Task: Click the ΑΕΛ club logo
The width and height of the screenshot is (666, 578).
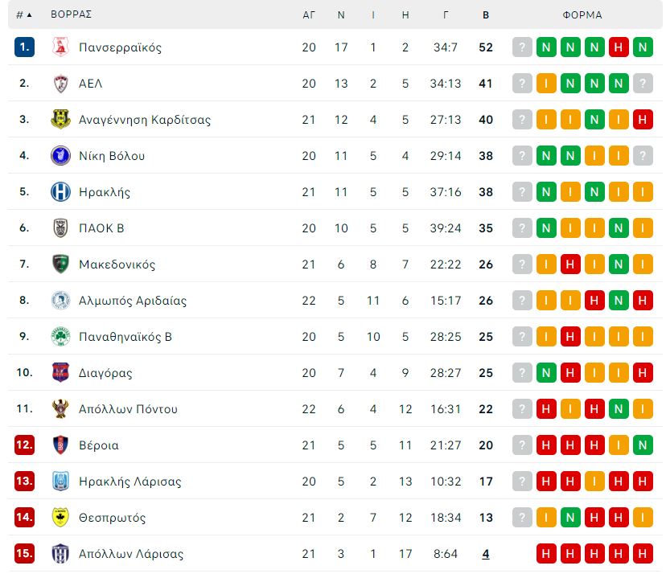Action: click(x=61, y=83)
